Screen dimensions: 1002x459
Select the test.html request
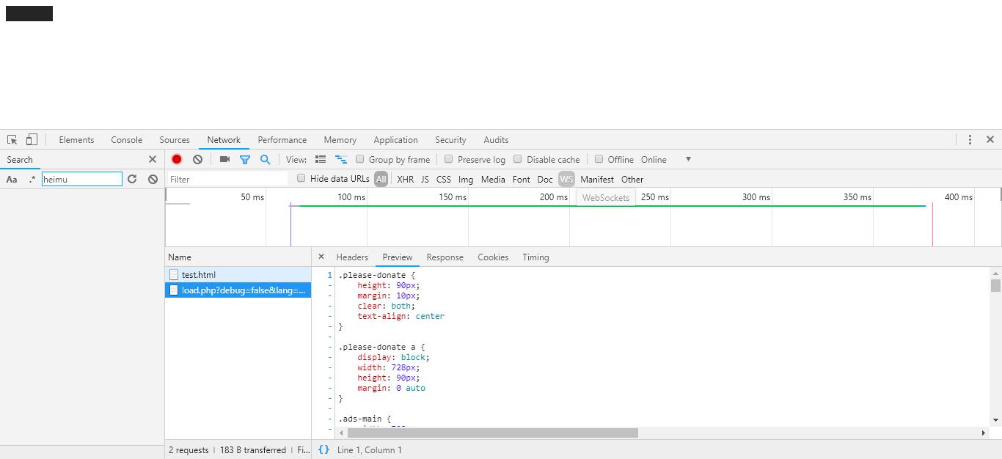pyautogui.click(x=238, y=274)
